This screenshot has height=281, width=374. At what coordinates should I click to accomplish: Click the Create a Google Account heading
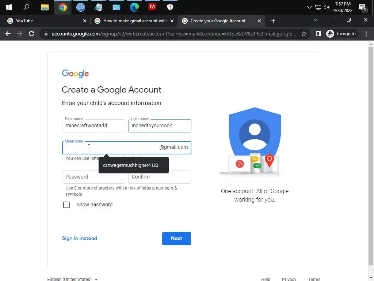click(x=111, y=90)
